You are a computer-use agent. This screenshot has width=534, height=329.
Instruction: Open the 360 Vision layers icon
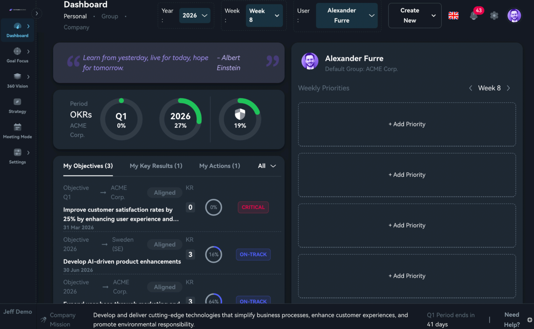[17, 76]
